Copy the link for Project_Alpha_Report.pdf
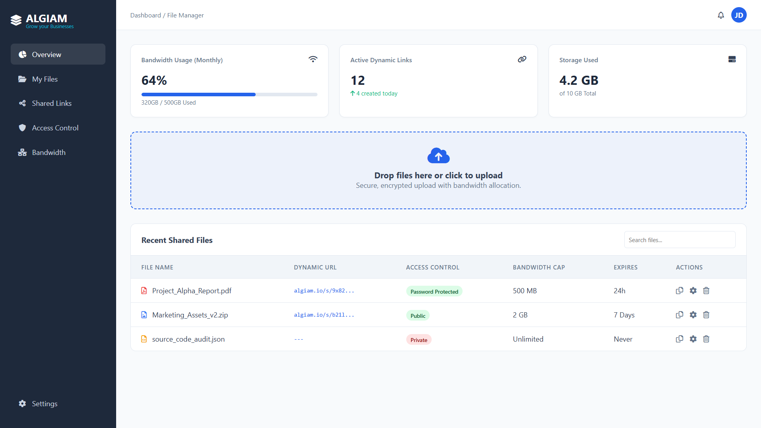Image resolution: width=761 pixels, height=428 pixels. point(679,290)
